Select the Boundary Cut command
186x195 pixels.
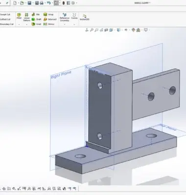7,24
